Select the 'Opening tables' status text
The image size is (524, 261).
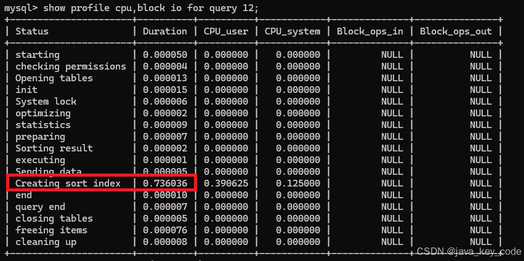(x=54, y=78)
